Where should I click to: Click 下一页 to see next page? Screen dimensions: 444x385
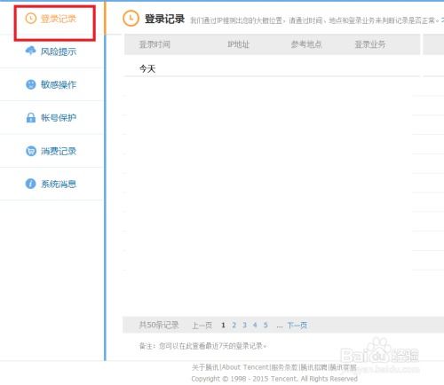click(x=297, y=326)
